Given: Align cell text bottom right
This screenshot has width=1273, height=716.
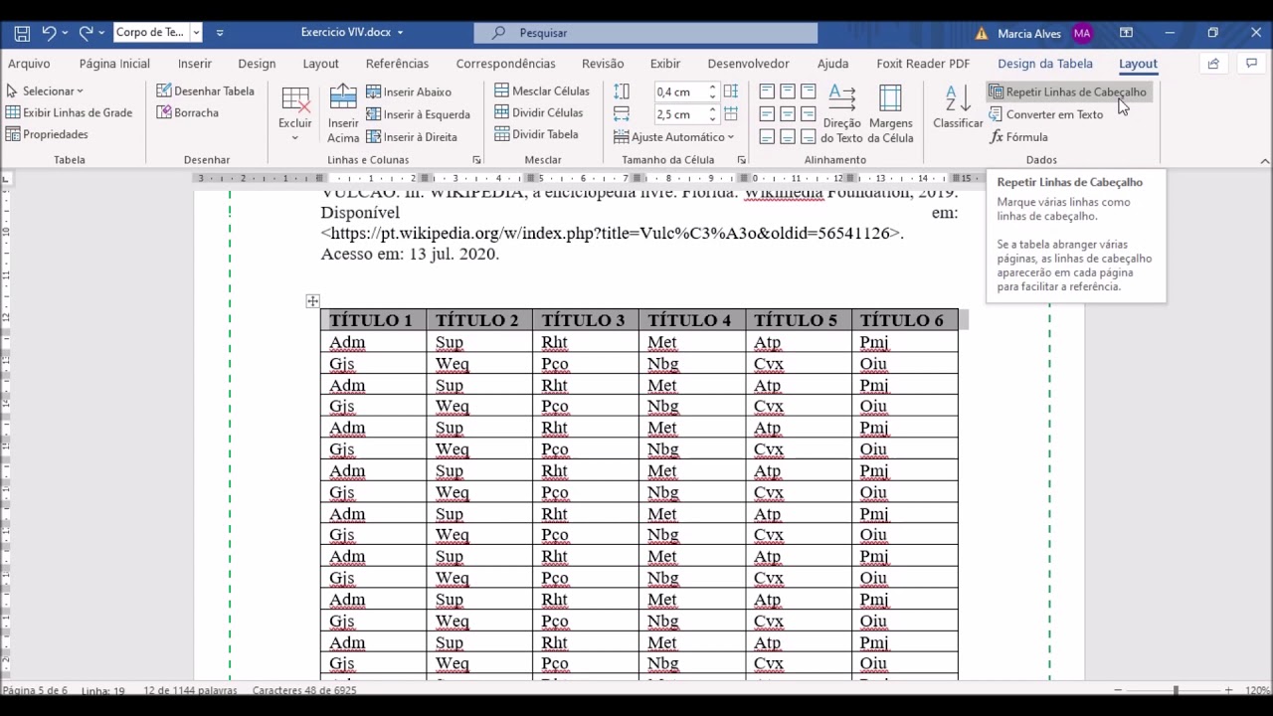Looking at the screenshot, I should 809,137.
